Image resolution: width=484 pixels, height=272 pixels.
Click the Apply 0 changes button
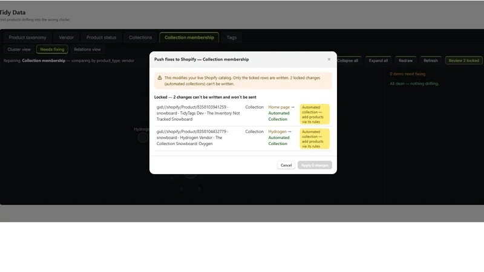[x=315, y=165]
